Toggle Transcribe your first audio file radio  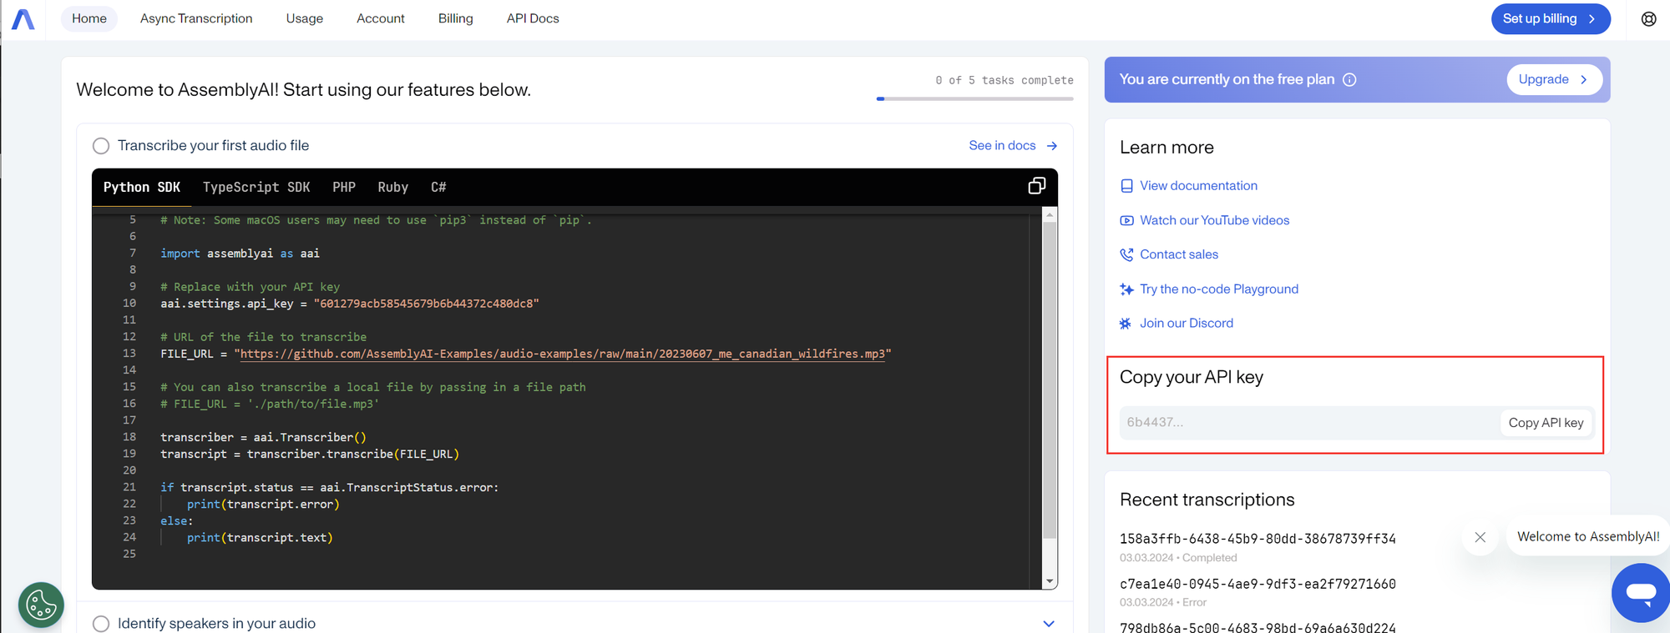click(x=101, y=146)
